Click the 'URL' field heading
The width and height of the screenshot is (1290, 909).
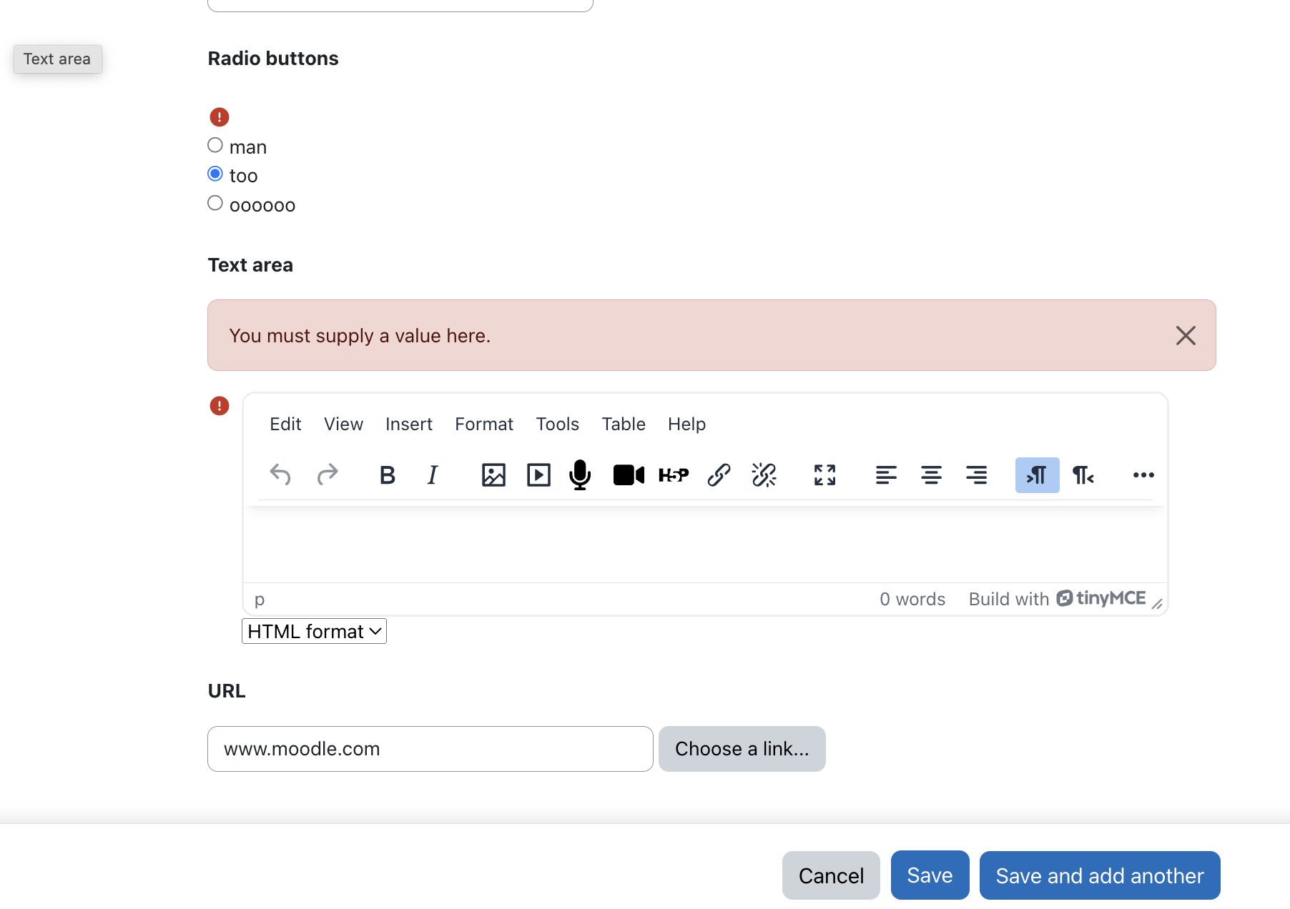pyautogui.click(x=227, y=691)
